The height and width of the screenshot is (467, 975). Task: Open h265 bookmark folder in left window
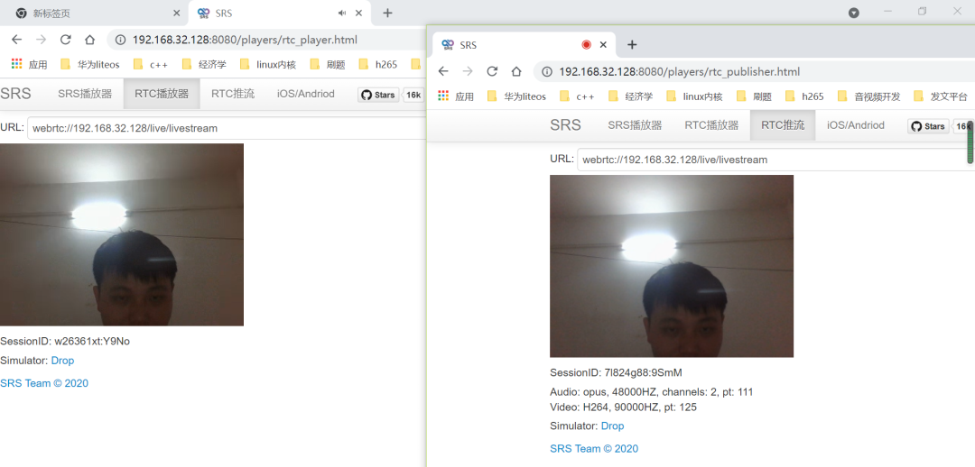378,64
